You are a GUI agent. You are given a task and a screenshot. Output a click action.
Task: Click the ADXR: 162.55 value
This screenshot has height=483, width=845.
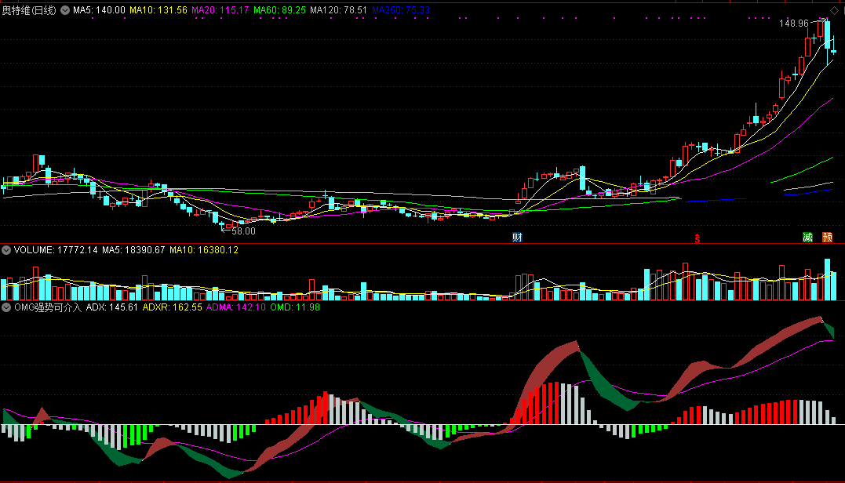coord(173,307)
